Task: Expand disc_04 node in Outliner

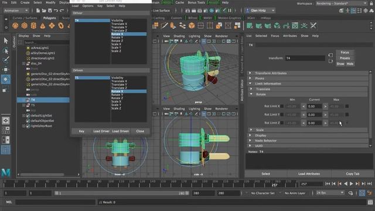Action: [23, 63]
